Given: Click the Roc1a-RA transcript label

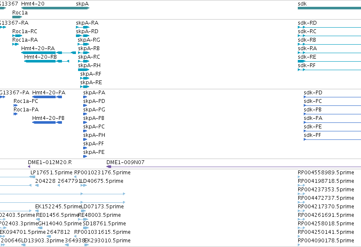Looking at the screenshot, I should (x=25, y=40).
